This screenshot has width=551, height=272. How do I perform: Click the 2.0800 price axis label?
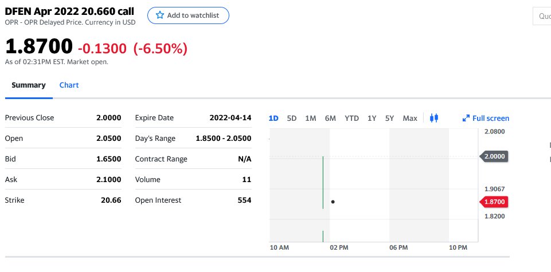point(494,132)
